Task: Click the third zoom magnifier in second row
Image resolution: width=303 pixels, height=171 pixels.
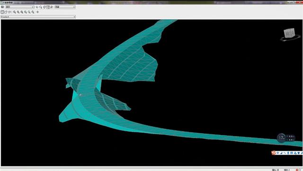Action: tap(22, 12)
